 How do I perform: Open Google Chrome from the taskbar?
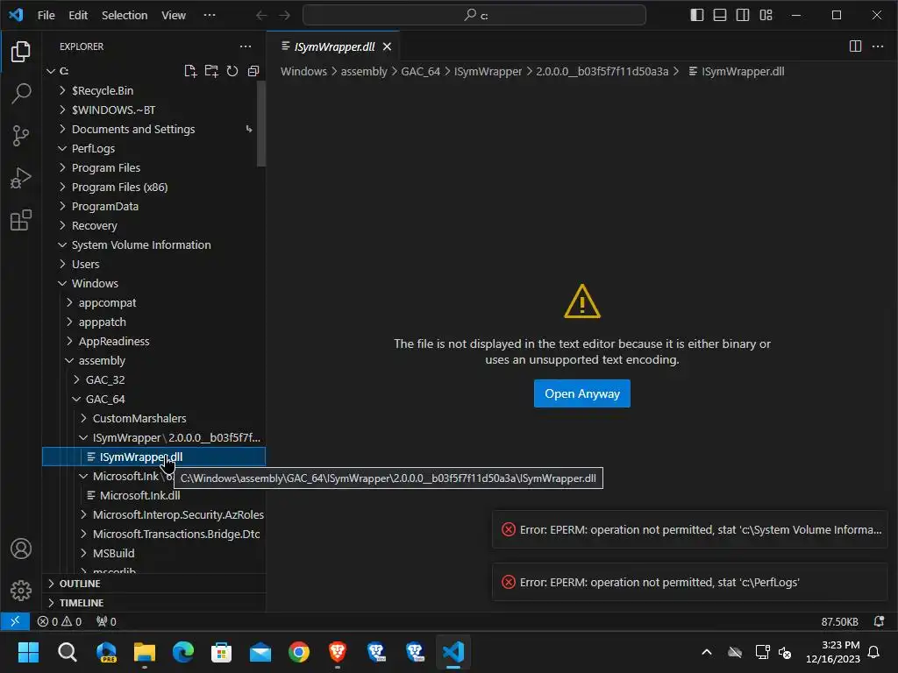[298, 652]
